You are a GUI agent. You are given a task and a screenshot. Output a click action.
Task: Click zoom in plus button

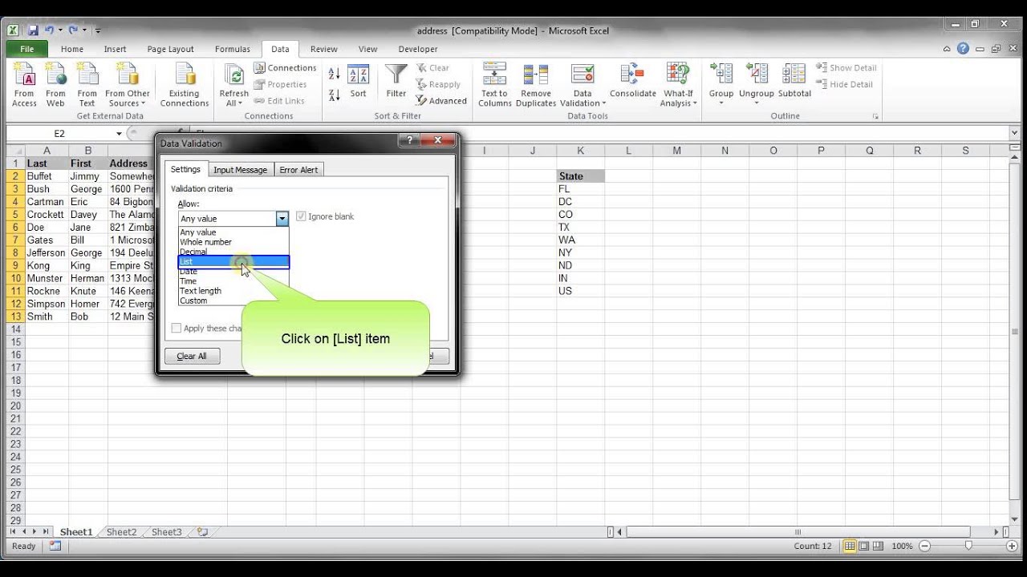pyautogui.click(x=1013, y=546)
